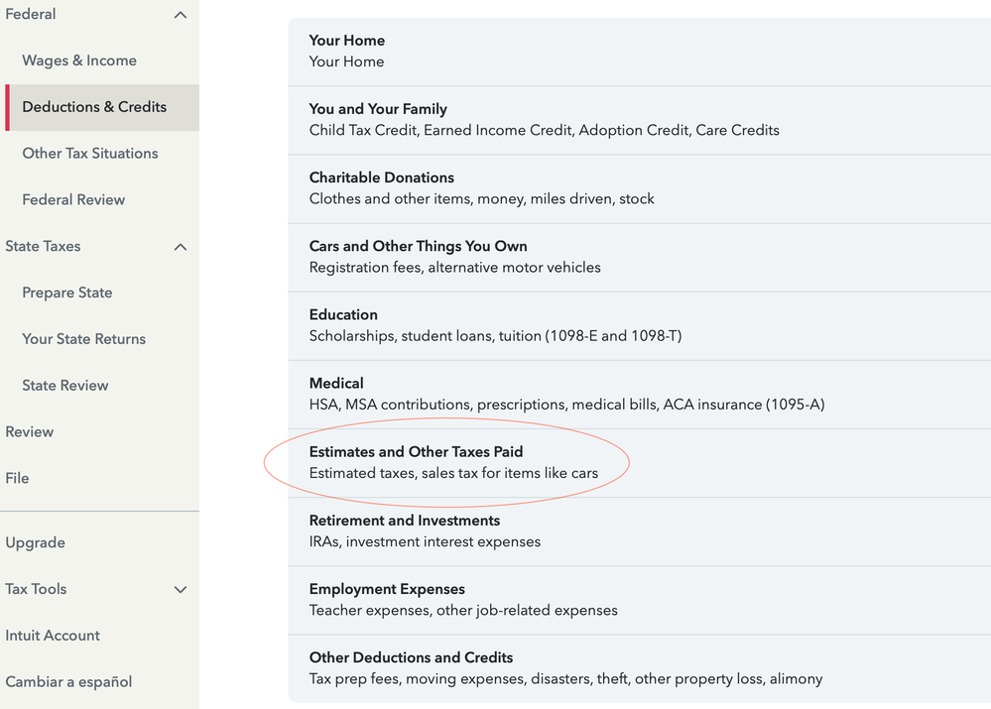991x709 pixels.
Task: Open Wages & Income in sidebar
Action: pyautogui.click(x=79, y=60)
